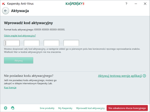Focus the first activation code field

click(x=12, y=43)
